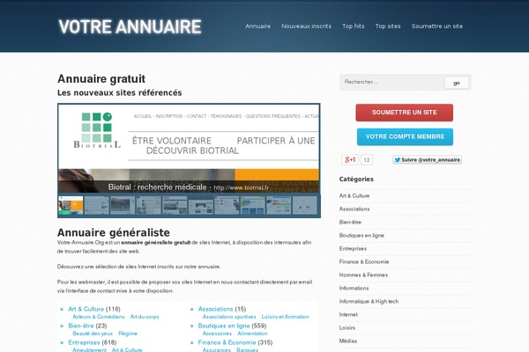Open Finance & Economie (315) directory link
529x352 pixels.
[227, 342]
